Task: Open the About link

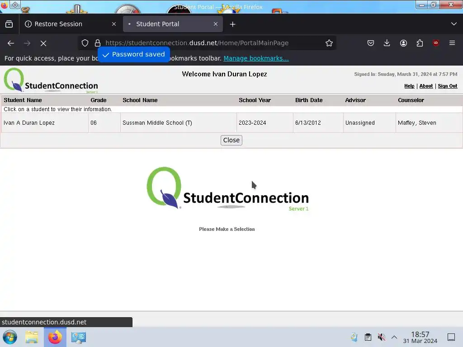Action: pos(426,86)
